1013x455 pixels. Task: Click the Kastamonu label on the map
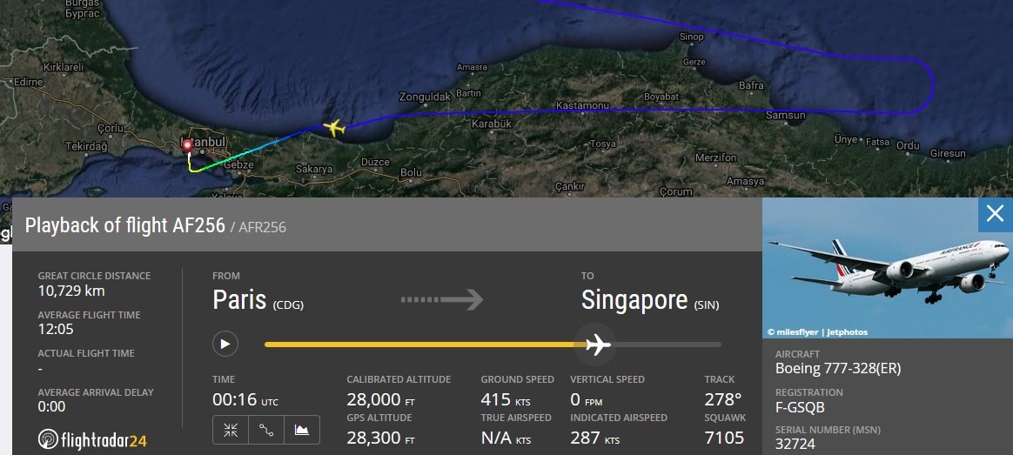pyautogui.click(x=583, y=105)
